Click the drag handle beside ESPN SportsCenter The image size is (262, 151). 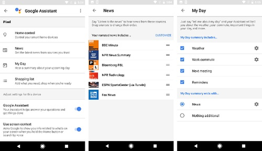click(x=168, y=85)
